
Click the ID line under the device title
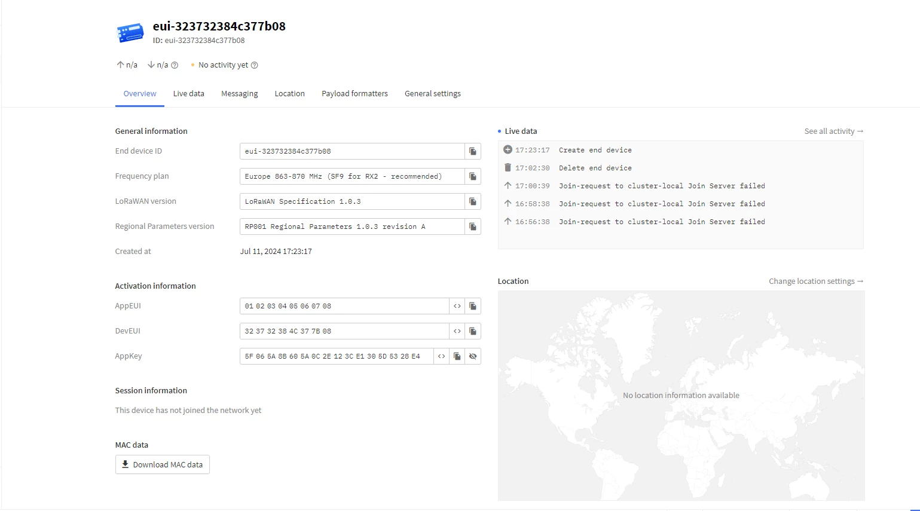click(198, 41)
